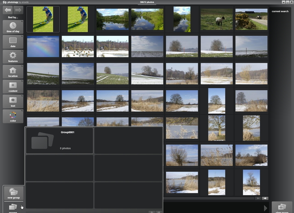Go to next page of photos

pos(265,198)
